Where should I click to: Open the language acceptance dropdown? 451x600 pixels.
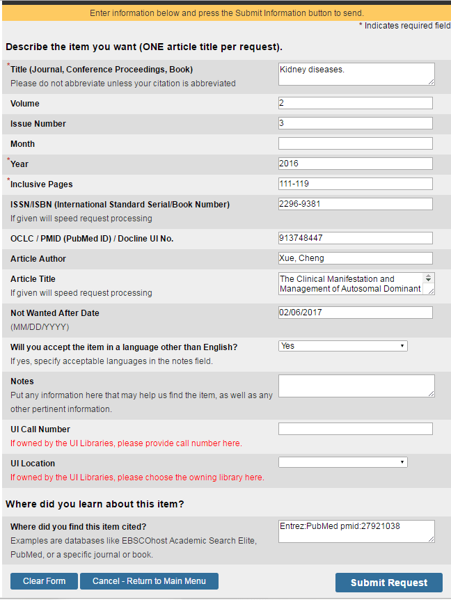coord(342,346)
